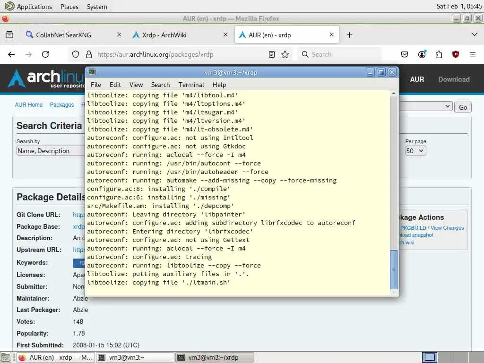Open the terminal File menu
Screen dimensions: 484x363
[x=95, y=85]
